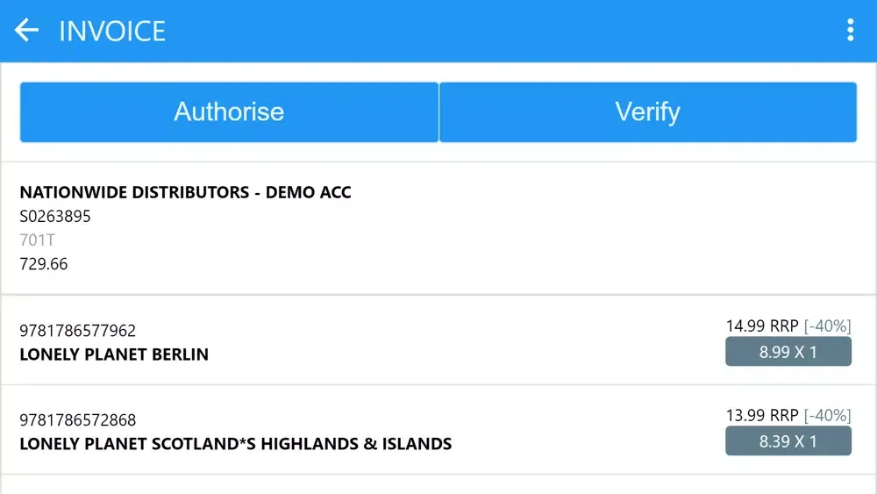
Task: Select Nationwide Distributors supplier name
Action: [185, 193]
